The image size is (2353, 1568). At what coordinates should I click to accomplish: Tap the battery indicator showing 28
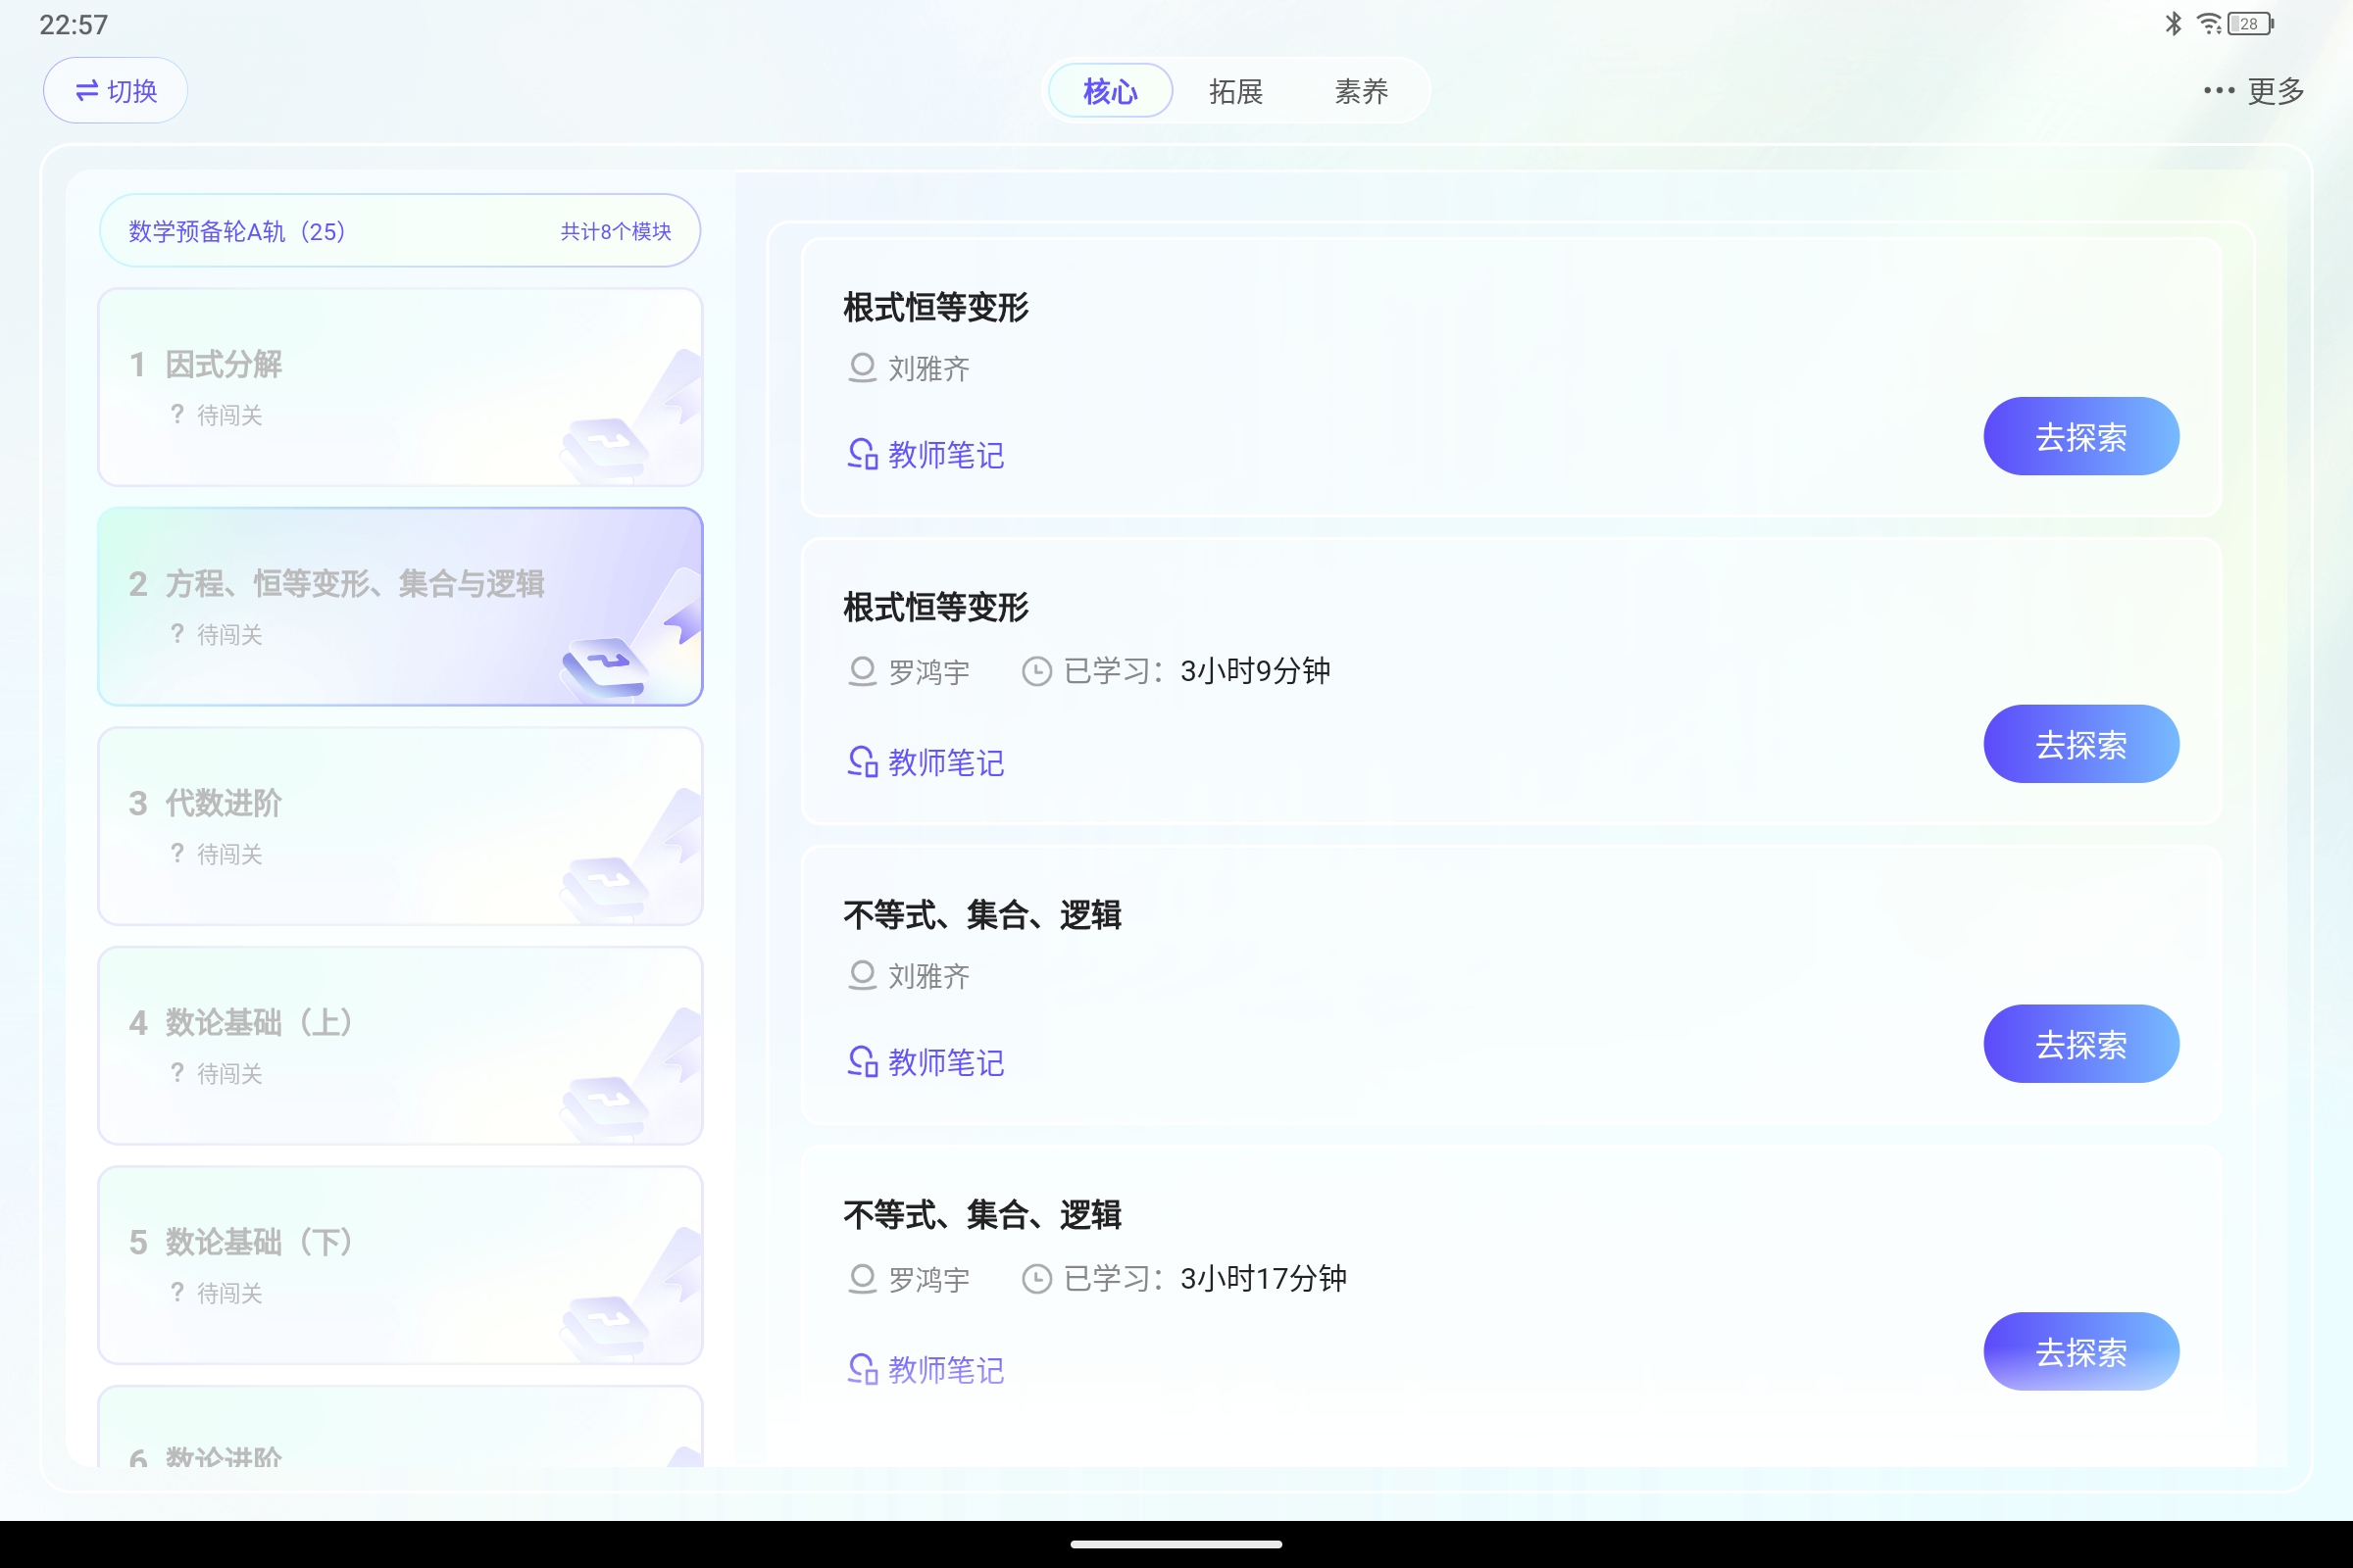point(2249,23)
